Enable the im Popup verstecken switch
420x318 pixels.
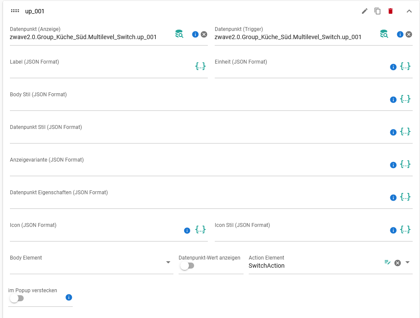pos(17,298)
